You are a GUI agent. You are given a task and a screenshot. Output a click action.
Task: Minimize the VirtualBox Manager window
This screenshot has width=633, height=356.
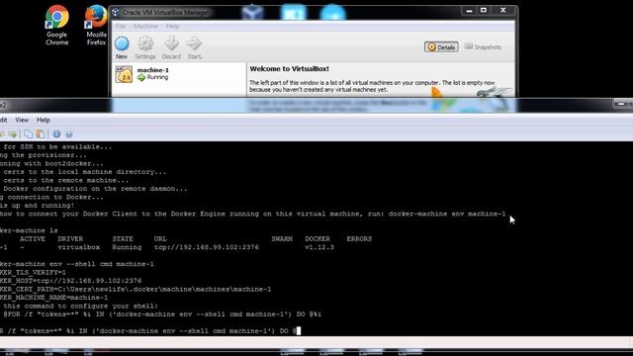coord(469,11)
